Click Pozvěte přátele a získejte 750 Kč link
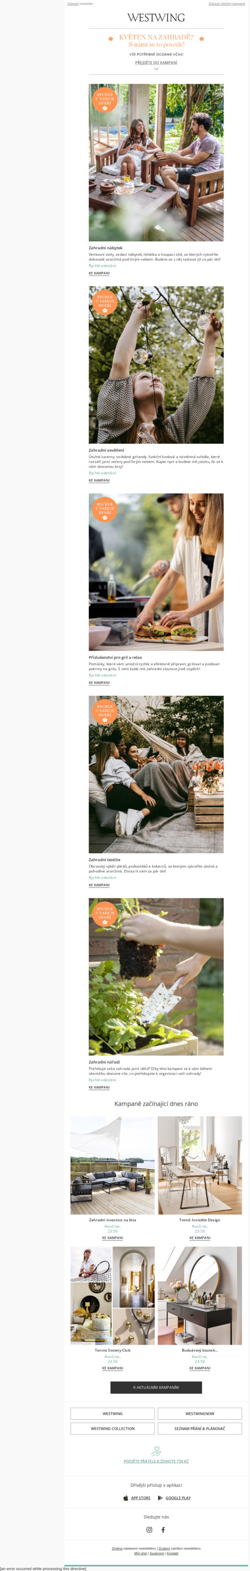Viewport: 250px width, 1571px height. pyautogui.click(x=156, y=1461)
